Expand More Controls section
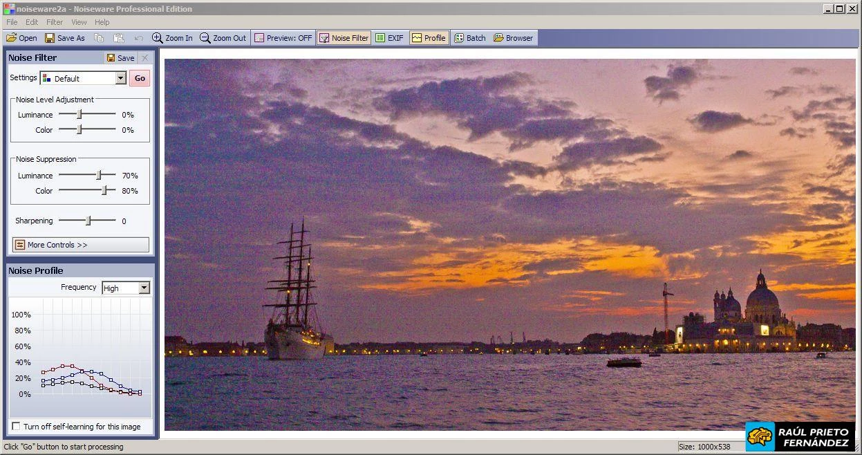The height and width of the screenshot is (455, 862). (x=80, y=245)
